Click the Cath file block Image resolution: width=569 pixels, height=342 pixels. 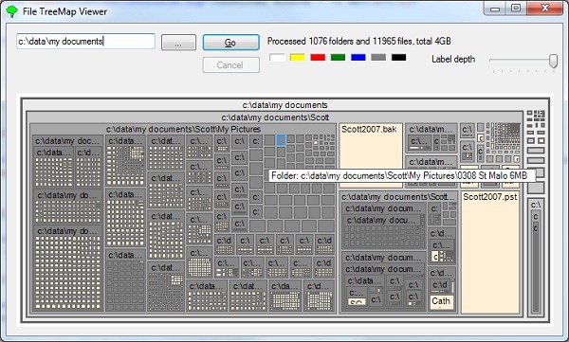441,302
